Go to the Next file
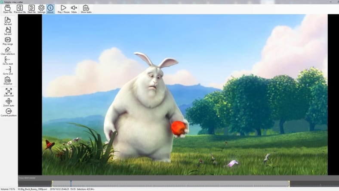Viewport: 339px width, 191px height. click(31, 9)
